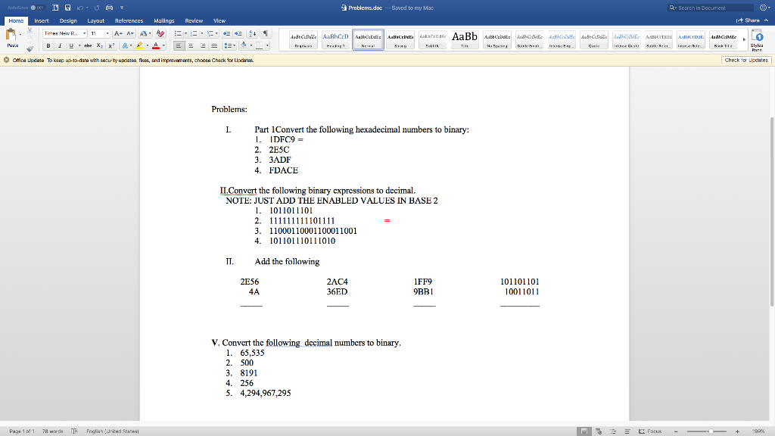The image size is (775, 436).
Task: Open the Change Case menu
Action: 145,33
